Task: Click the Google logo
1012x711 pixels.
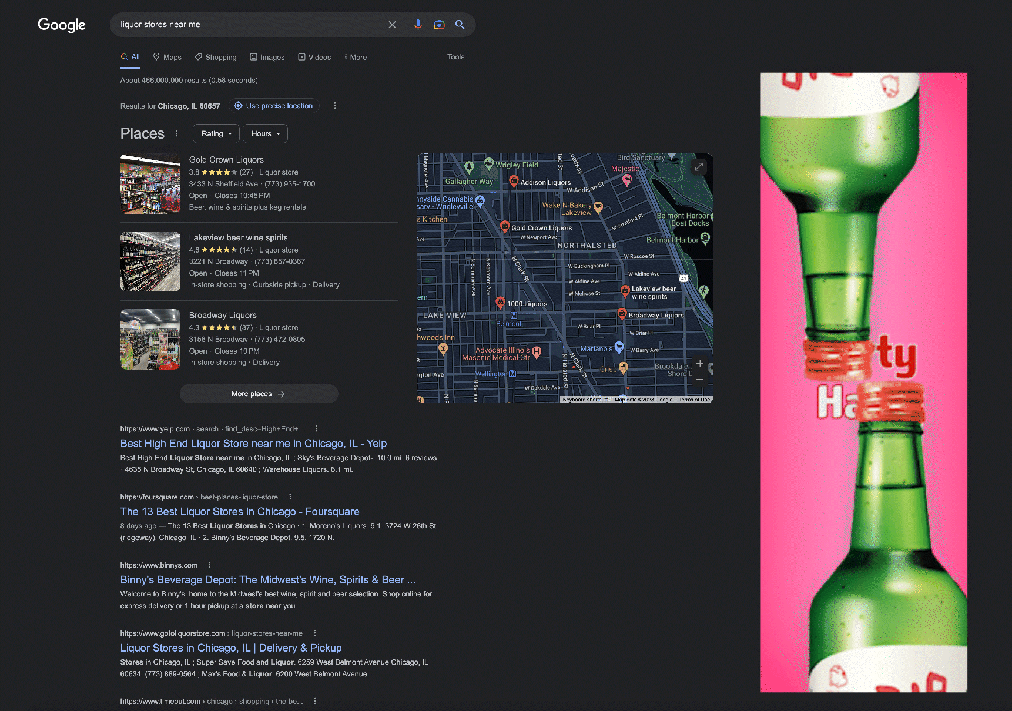Action: pos(62,25)
